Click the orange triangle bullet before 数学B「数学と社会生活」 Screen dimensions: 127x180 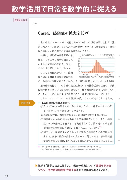[x=37, y=166]
